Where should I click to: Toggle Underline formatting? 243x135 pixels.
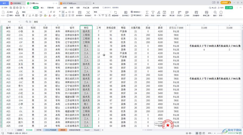pos(30,15)
